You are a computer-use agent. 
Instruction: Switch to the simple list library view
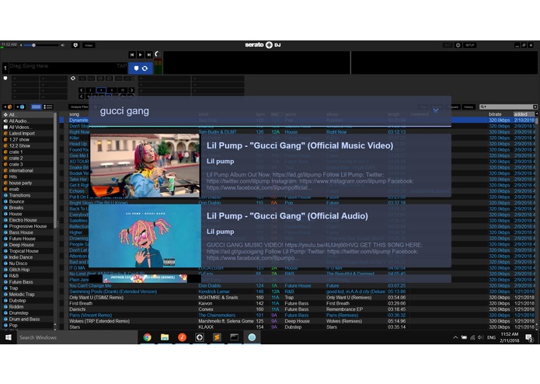(37, 106)
